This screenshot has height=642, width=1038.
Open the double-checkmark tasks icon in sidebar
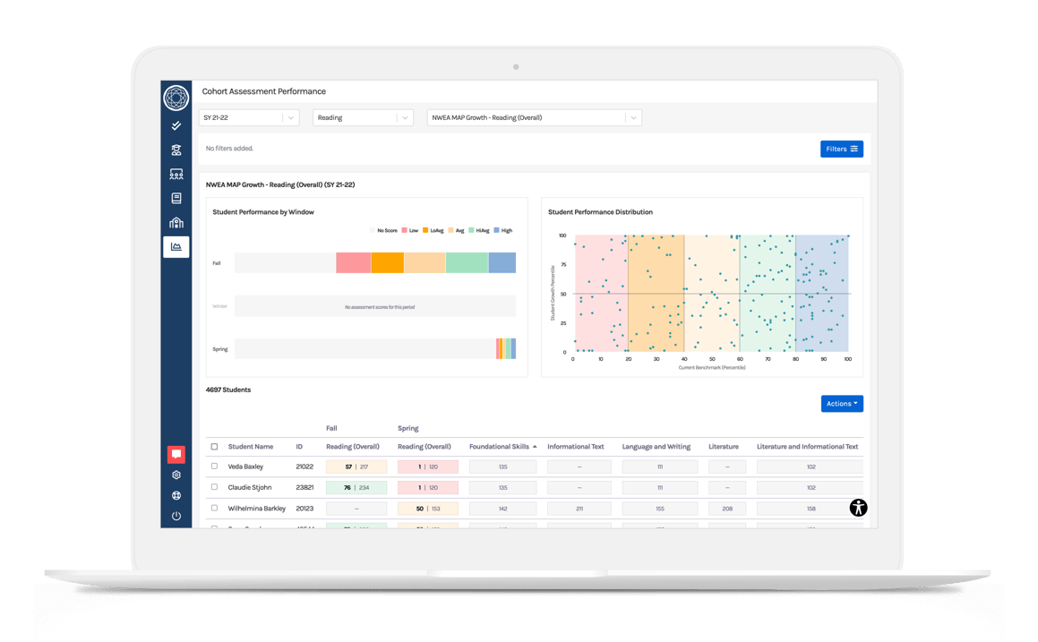pos(176,126)
